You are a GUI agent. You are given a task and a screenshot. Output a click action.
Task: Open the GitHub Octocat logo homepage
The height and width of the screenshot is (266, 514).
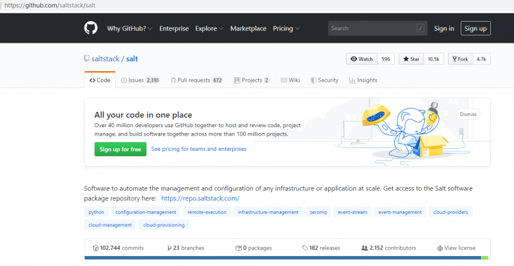(x=91, y=28)
